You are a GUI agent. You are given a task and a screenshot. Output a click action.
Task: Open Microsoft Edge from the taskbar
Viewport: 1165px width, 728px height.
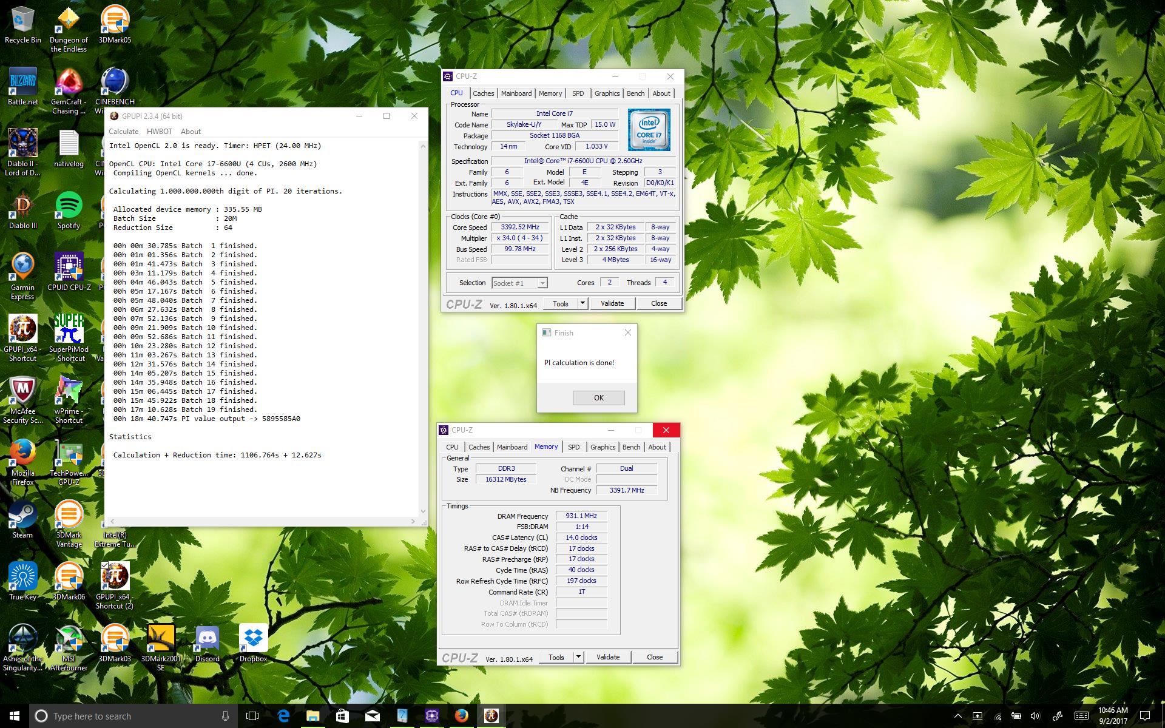click(283, 716)
